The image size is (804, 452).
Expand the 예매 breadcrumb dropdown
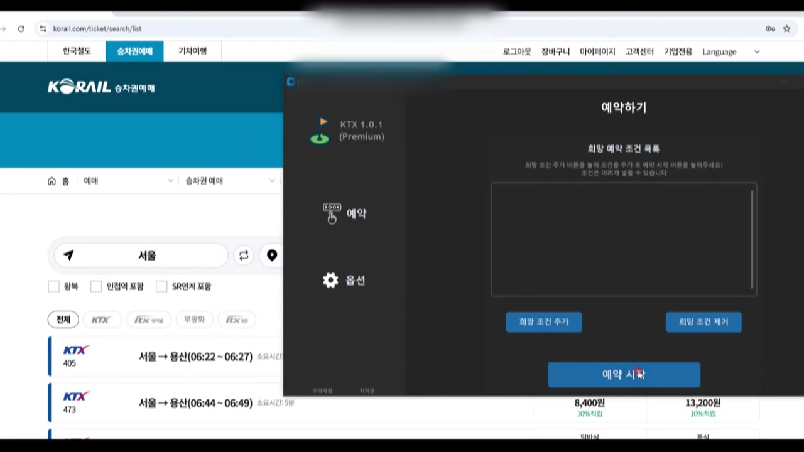[129, 181]
